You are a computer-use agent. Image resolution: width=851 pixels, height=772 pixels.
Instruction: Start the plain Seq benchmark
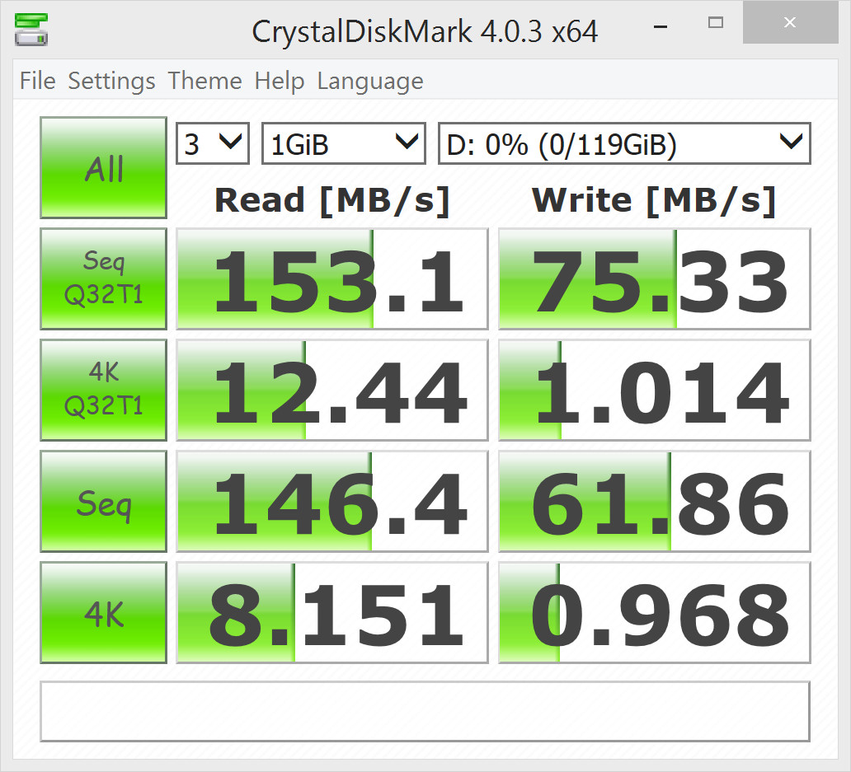pyautogui.click(x=103, y=502)
